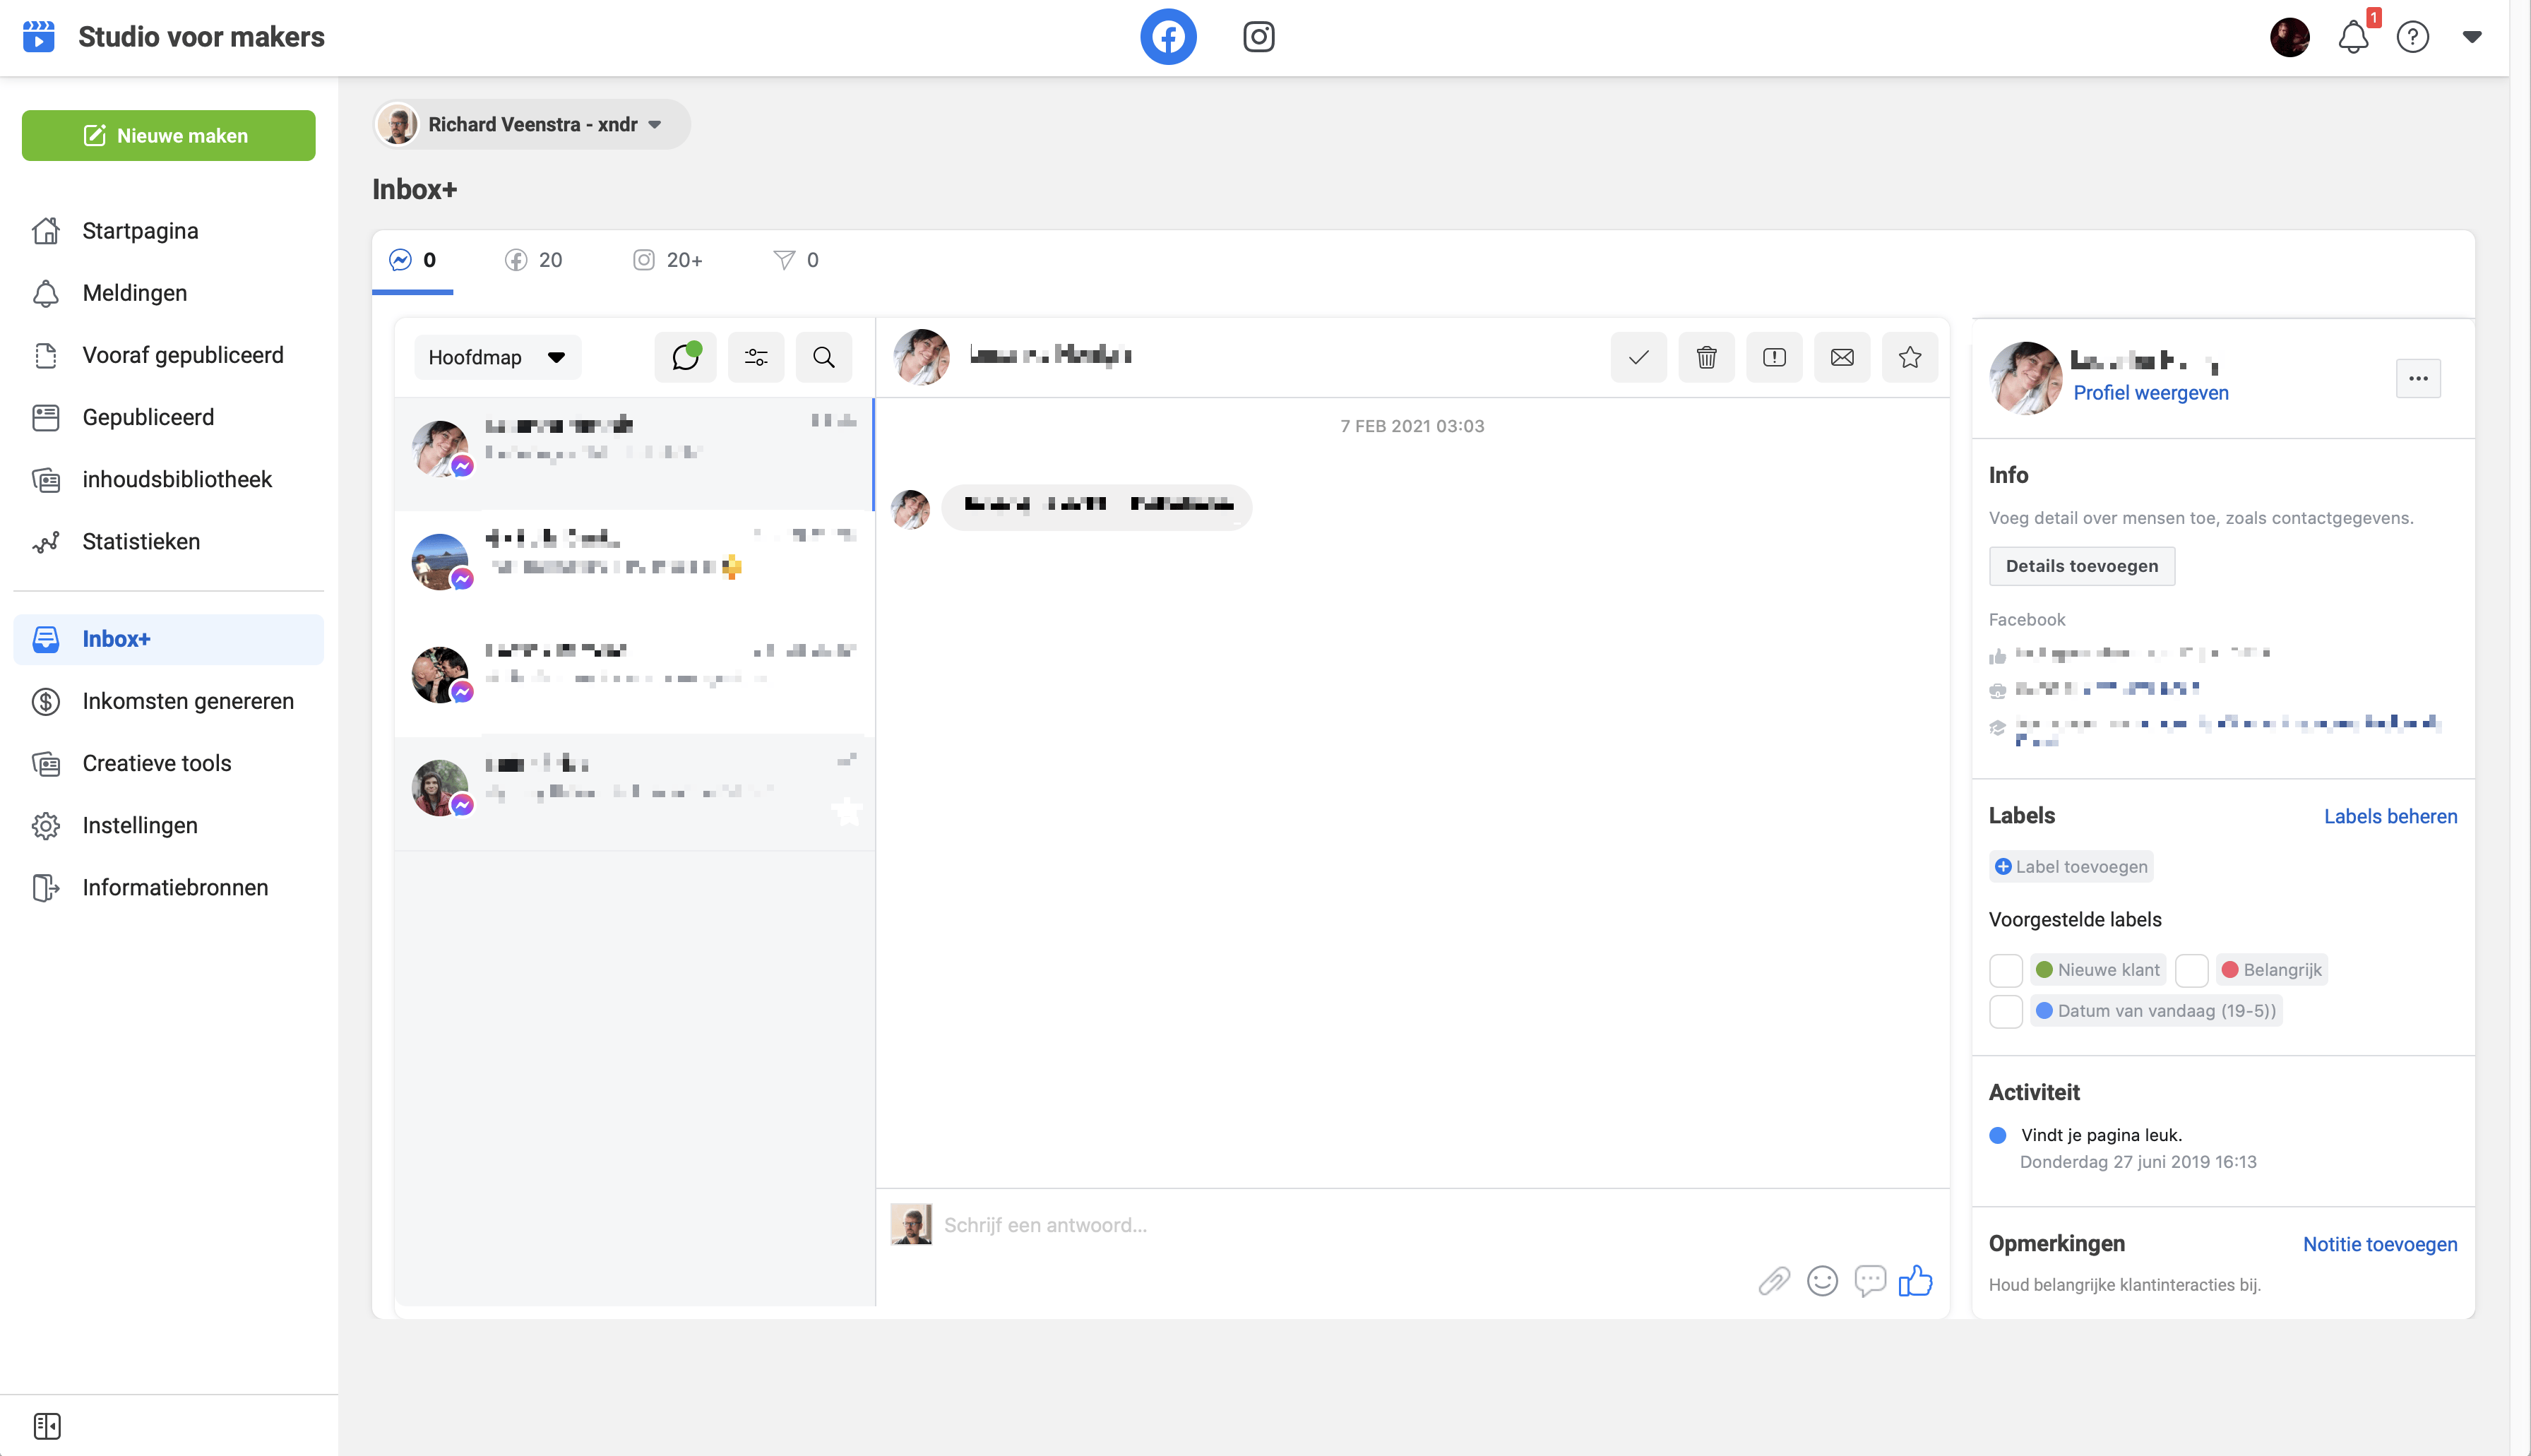Click the Labels beheren link
Viewport: 2531px width, 1456px height.
tap(2389, 816)
